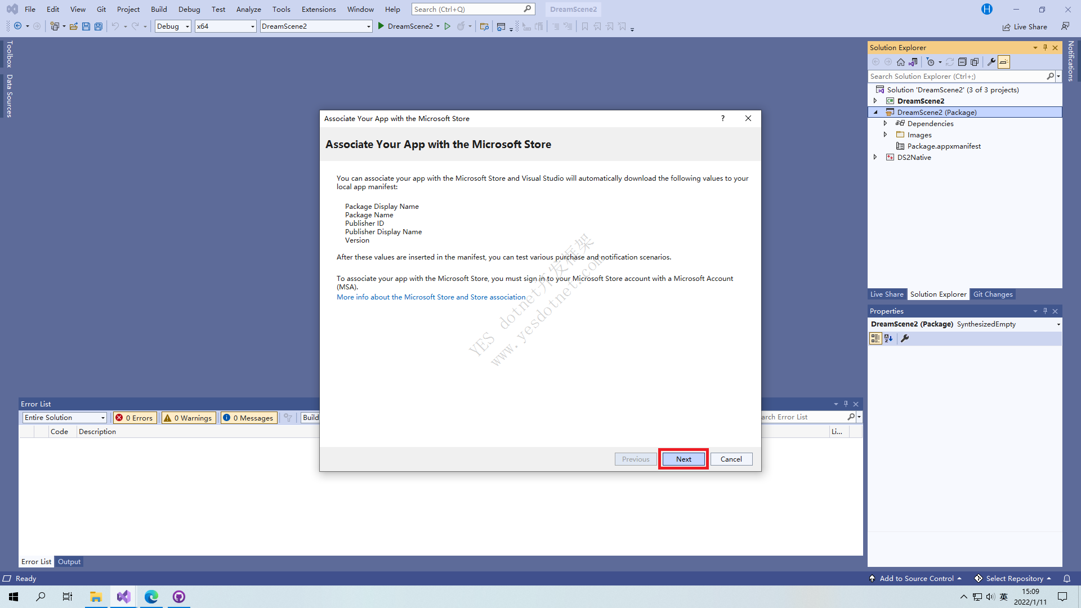
Task: Click the Save All toolbar icon
Action: 99,26
